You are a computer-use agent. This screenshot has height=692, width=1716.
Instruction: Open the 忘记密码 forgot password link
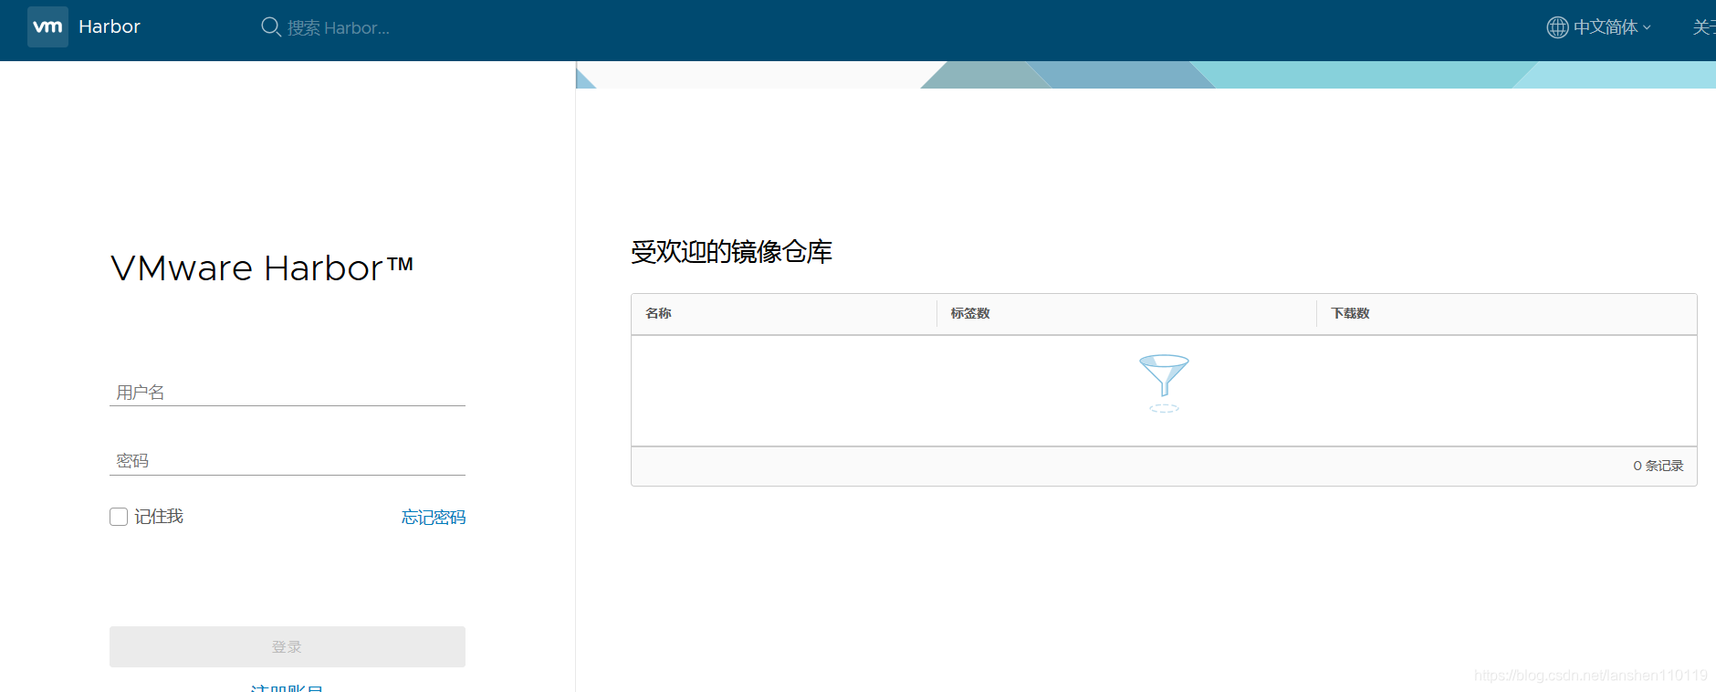tap(434, 518)
